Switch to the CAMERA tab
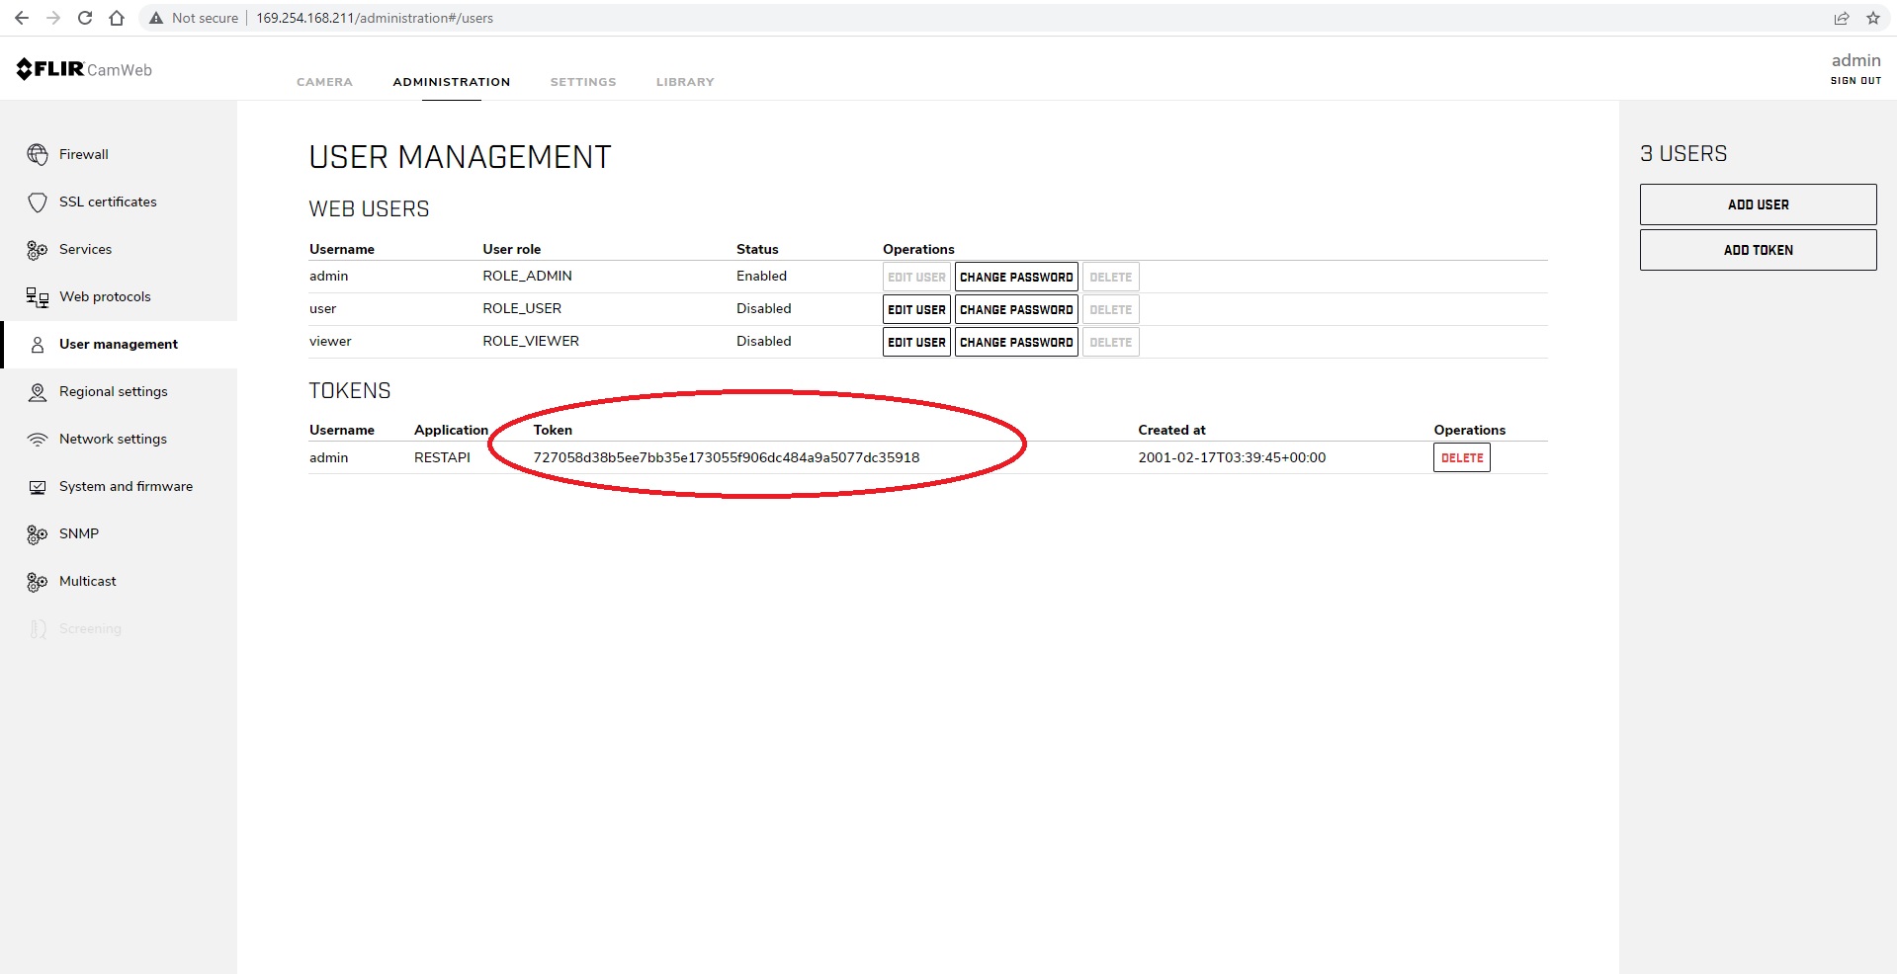The width and height of the screenshot is (1897, 974). click(323, 82)
